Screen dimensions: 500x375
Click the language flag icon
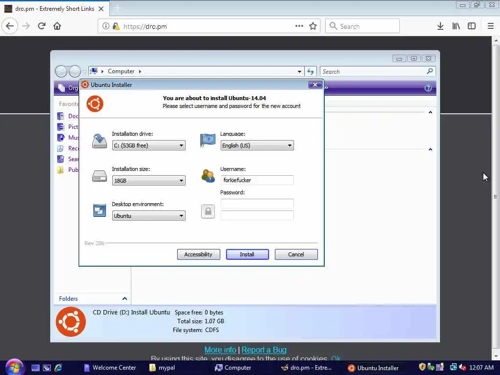[208, 141]
